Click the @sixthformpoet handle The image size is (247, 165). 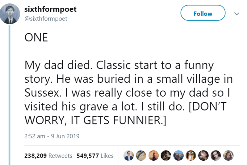point(46,19)
